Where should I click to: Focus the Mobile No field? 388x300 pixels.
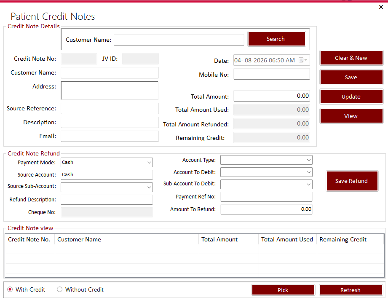pos(271,74)
